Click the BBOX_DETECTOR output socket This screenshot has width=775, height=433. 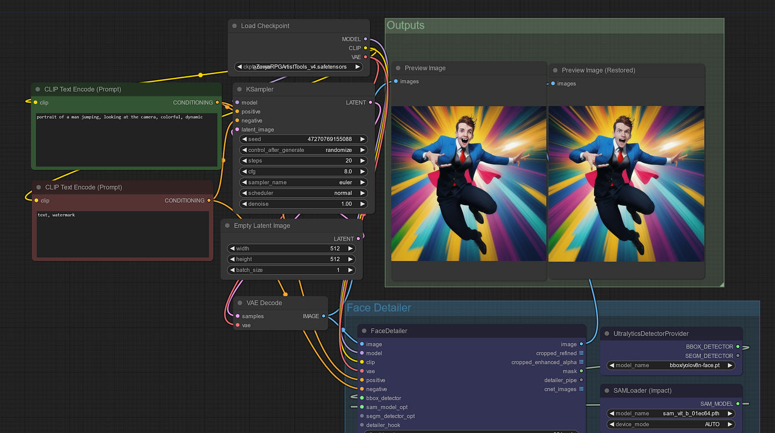pos(738,347)
